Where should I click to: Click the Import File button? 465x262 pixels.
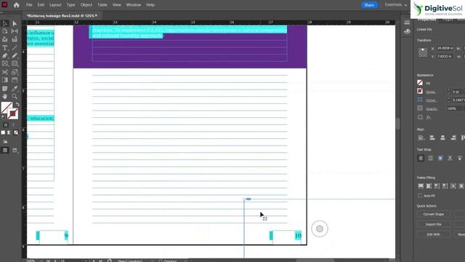(434, 224)
